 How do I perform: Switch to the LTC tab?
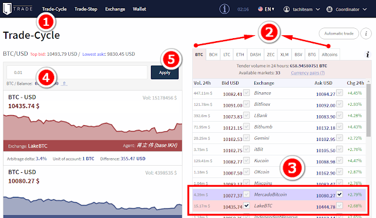click(x=227, y=55)
